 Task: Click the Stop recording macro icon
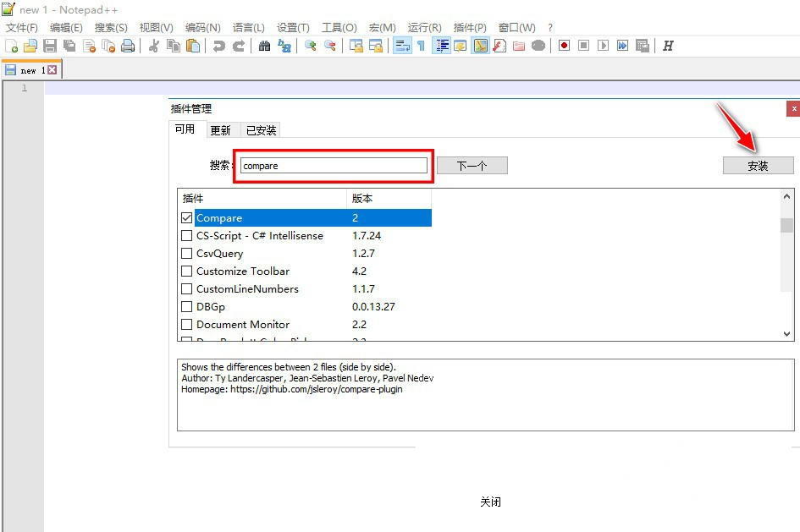click(x=583, y=46)
